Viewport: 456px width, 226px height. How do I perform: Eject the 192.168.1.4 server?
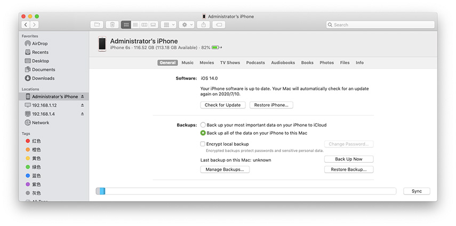tap(82, 114)
